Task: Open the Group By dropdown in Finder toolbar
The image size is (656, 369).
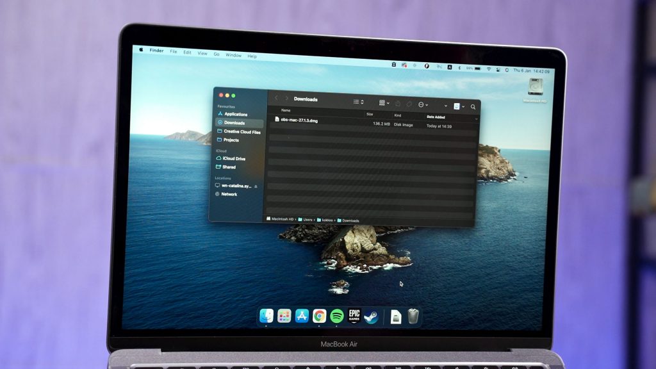Action: pyautogui.click(x=384, y=102)
